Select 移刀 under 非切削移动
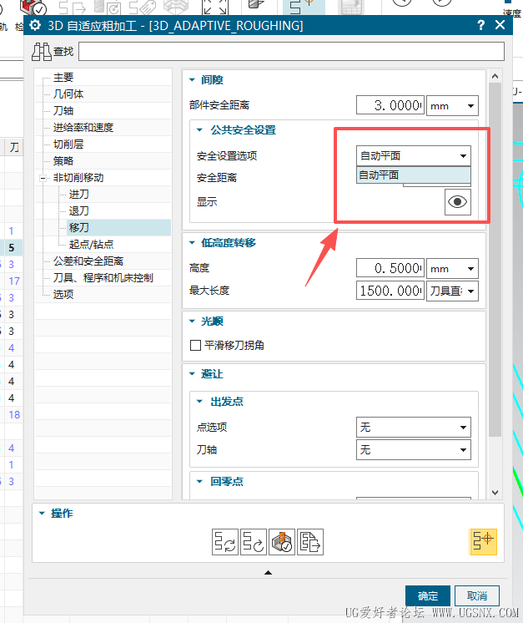Image resolution: width=523 pixels, height=623 pixels. pos(79,228)
